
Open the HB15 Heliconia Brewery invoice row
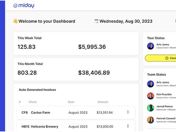pos(76,126)
